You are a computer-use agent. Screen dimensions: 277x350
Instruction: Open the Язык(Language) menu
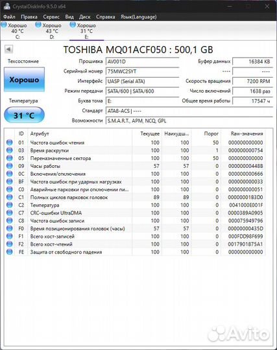coord(139,17)
